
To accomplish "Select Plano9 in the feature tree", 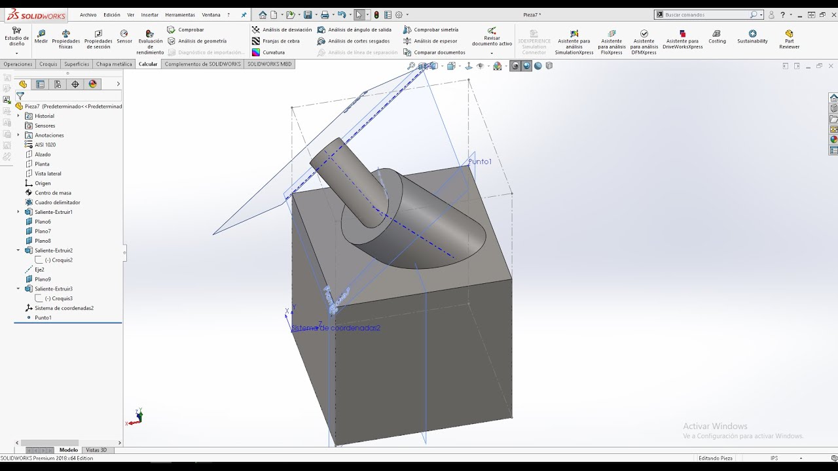I will [x=43, y=279].
